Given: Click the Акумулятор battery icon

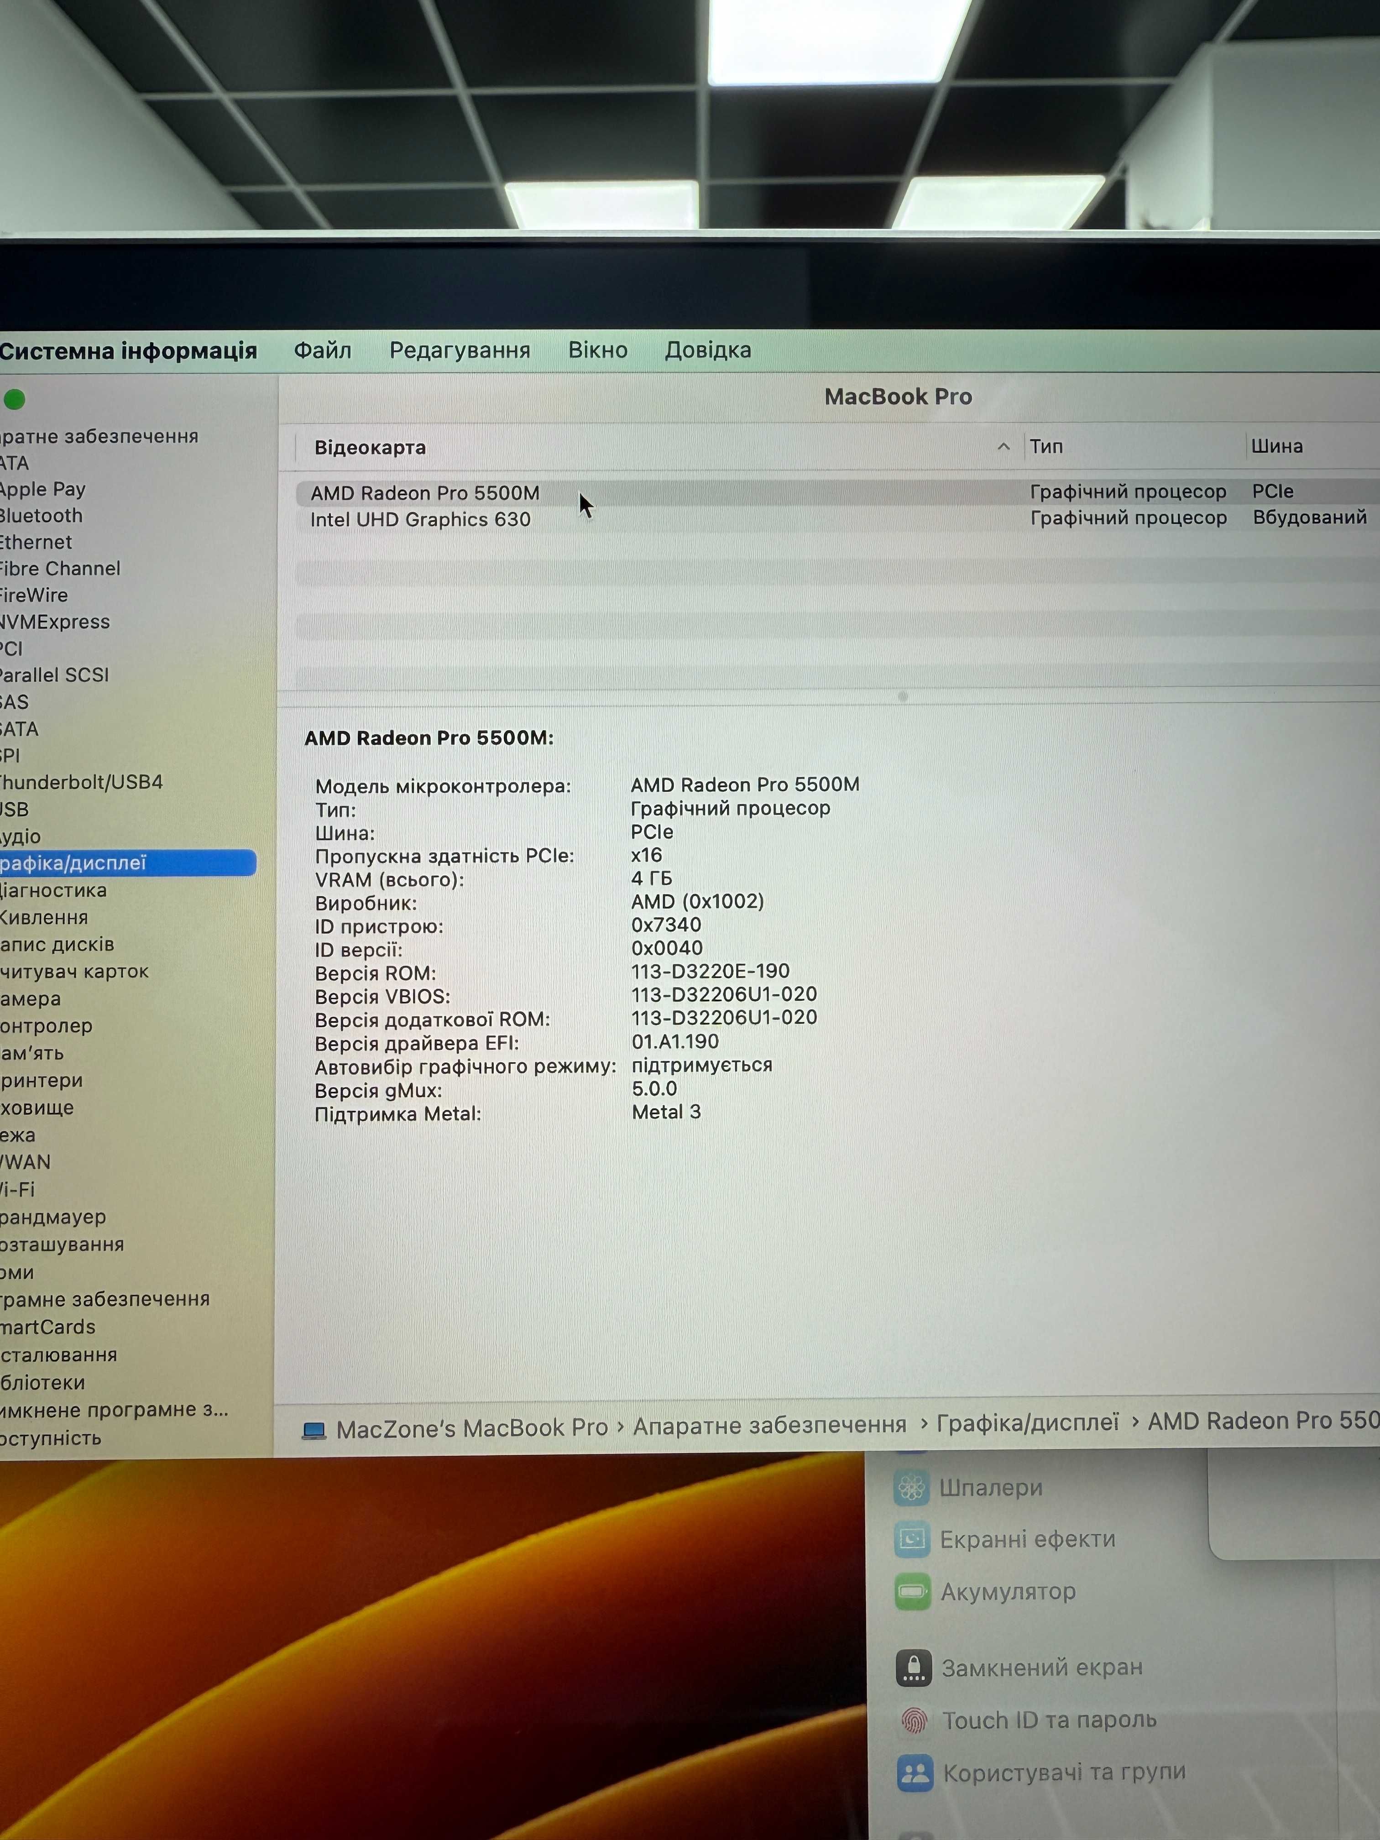Looking at the screenshot, I should click(913, 1592).
